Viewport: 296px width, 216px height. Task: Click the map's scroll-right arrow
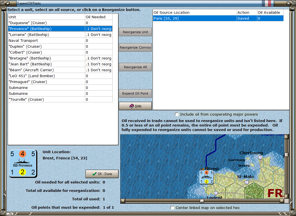point(282,201)
